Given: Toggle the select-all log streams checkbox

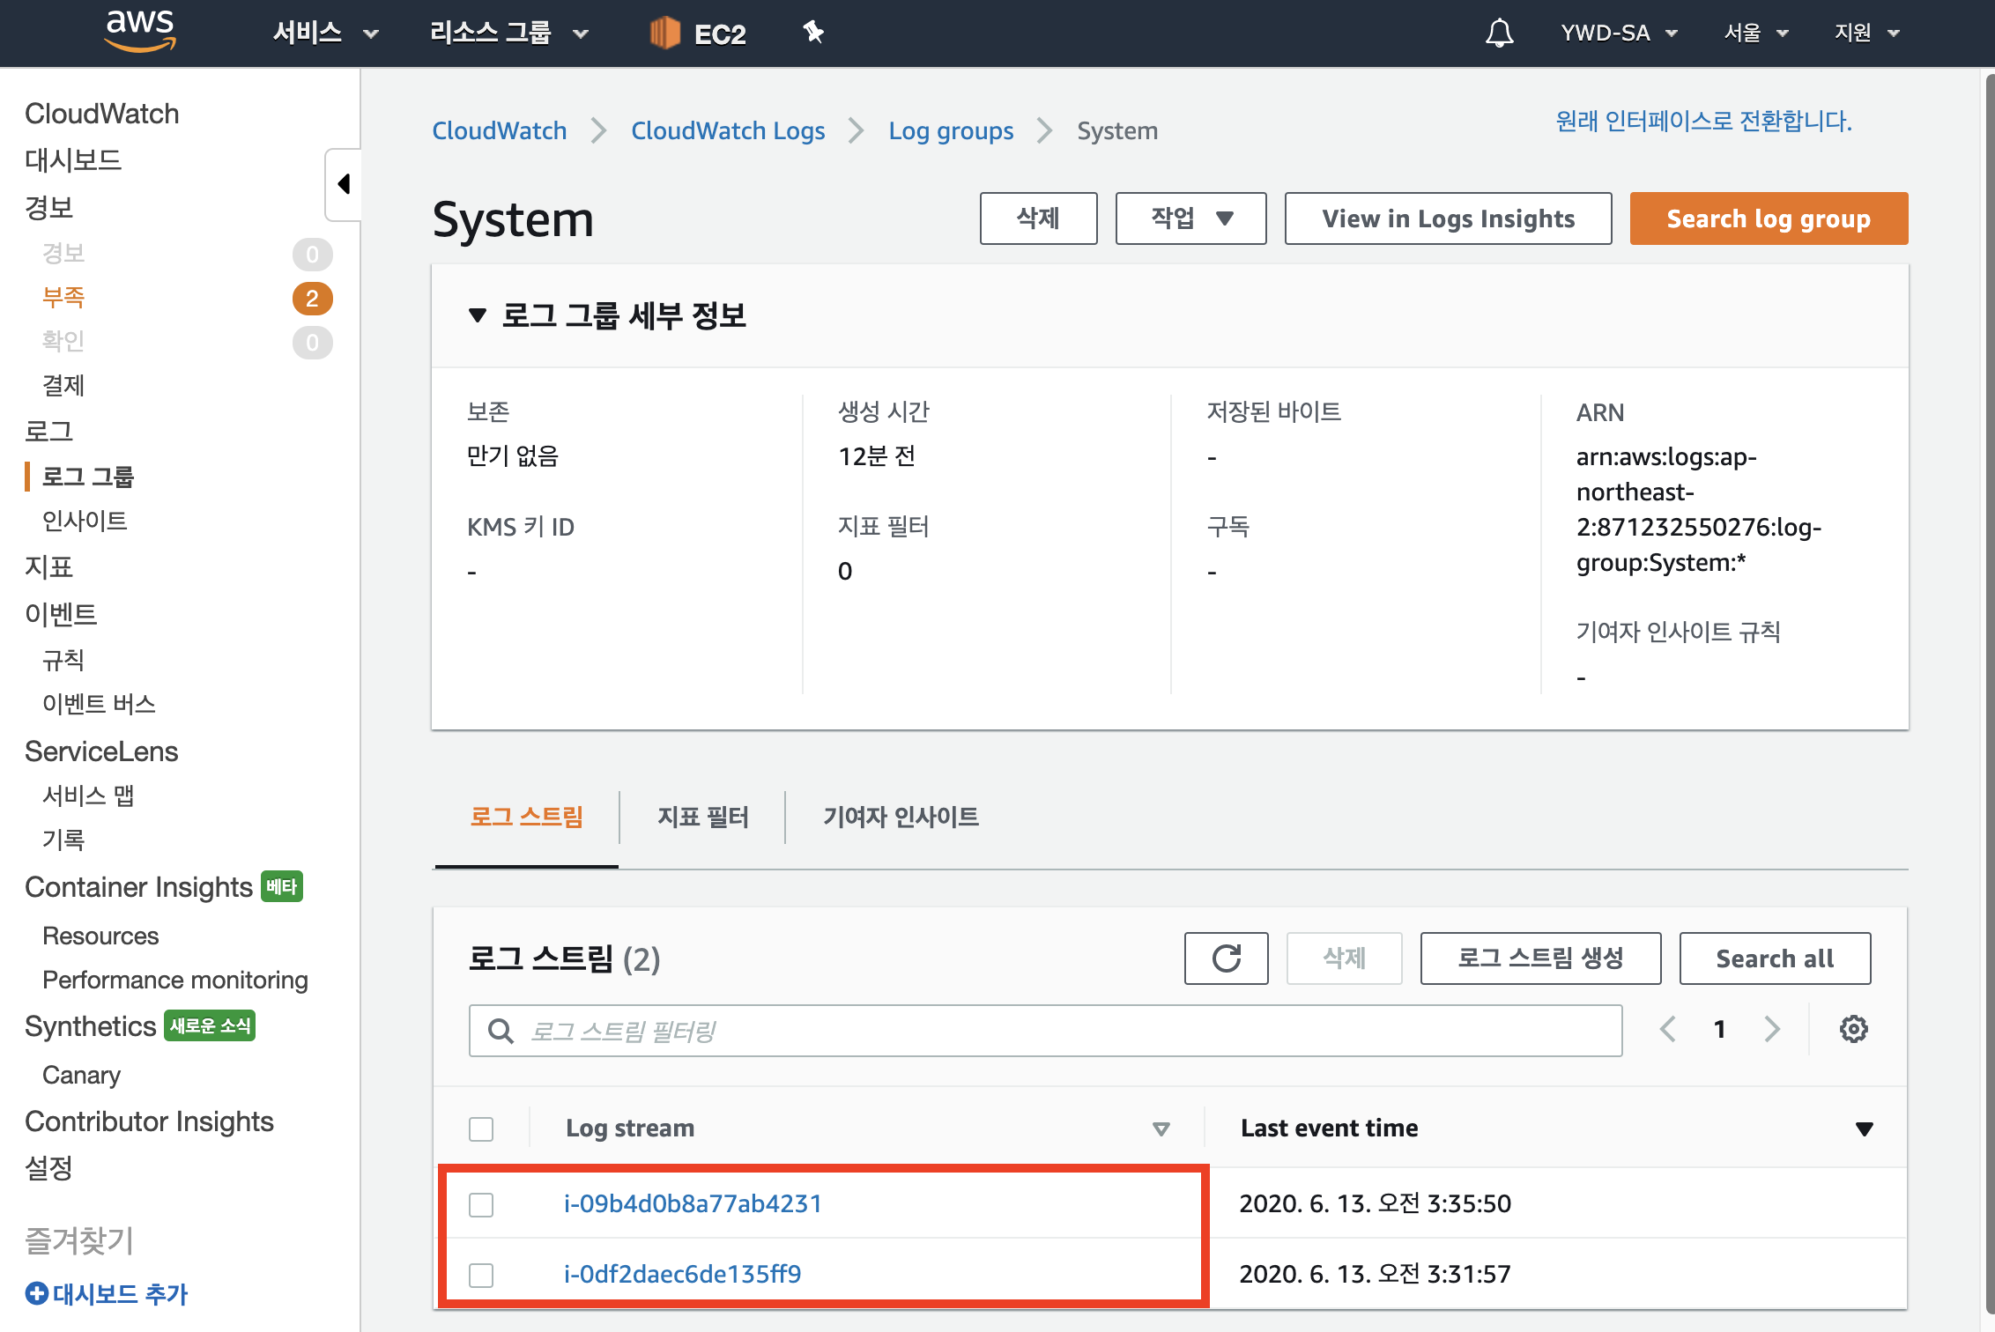Looking at the screenshot, I should click(x=481, y=1128).
